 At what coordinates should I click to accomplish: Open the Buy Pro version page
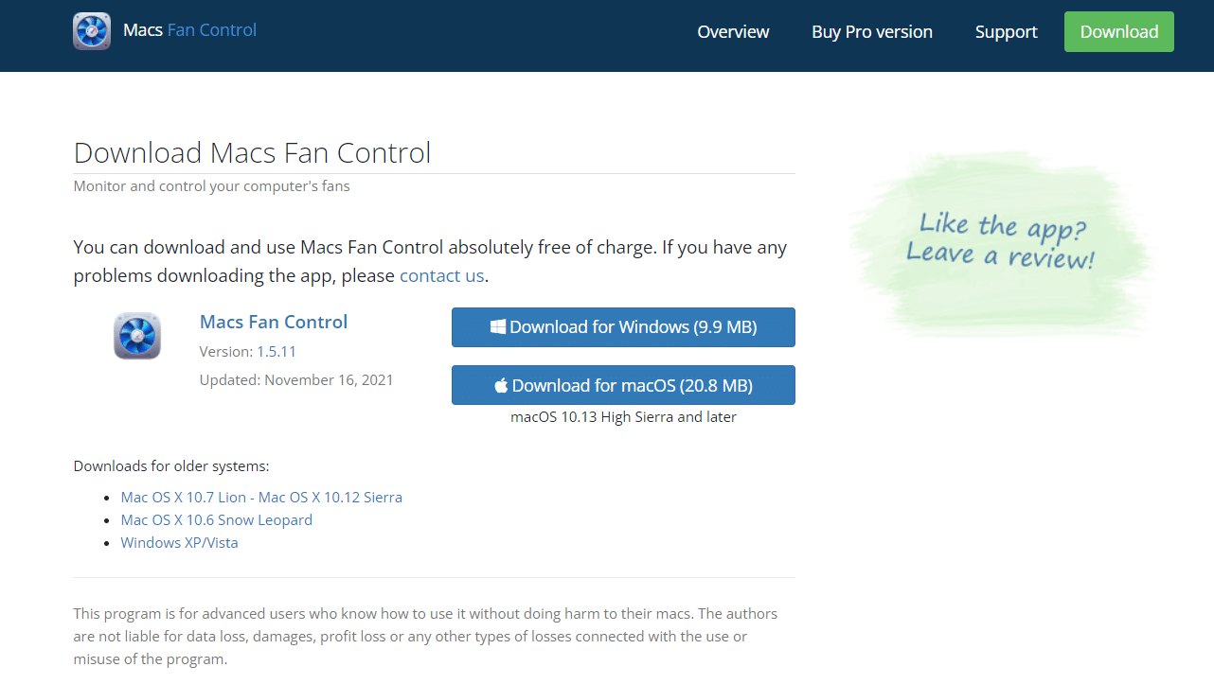tap(872, 31)
